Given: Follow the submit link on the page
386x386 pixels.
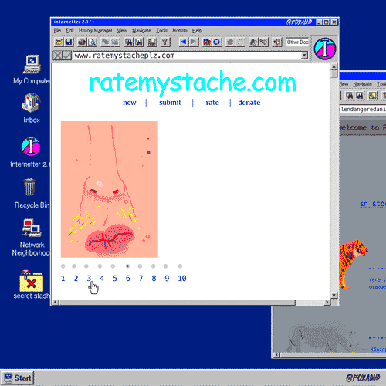Looking at the screenshot, I should coord(170,103).
